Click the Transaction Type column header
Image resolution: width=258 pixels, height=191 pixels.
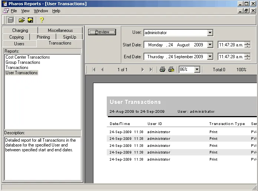227,124
